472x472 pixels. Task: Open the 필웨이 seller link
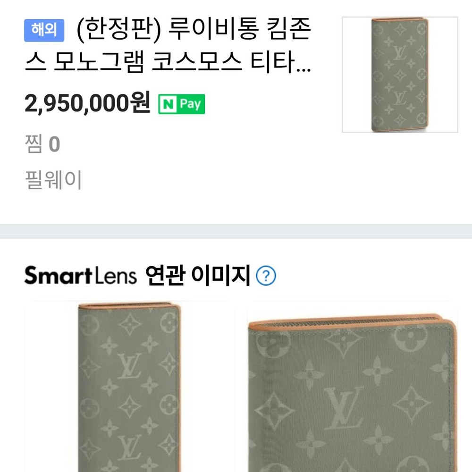[53, 180]
